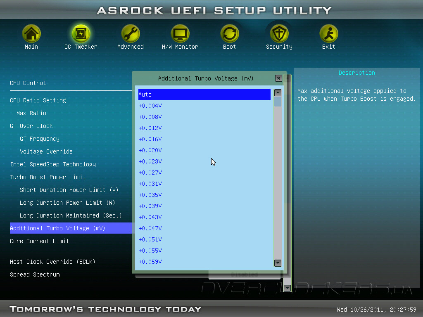Select the Auto voltage option

tap(204, 95)
